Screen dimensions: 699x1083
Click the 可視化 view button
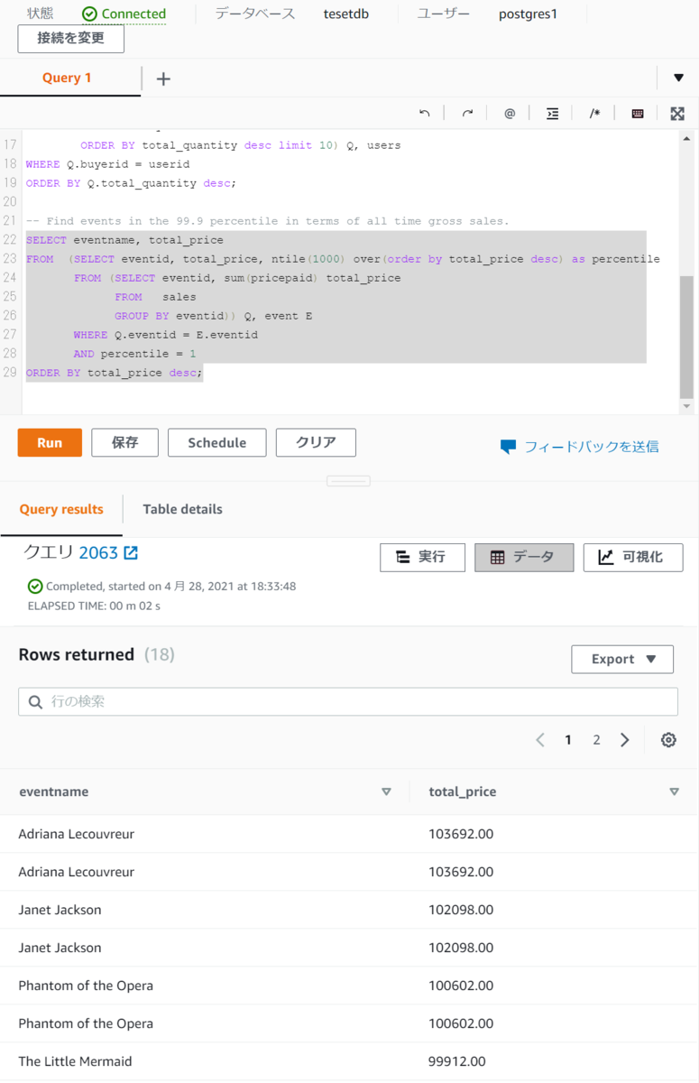[x=633, y=557]
